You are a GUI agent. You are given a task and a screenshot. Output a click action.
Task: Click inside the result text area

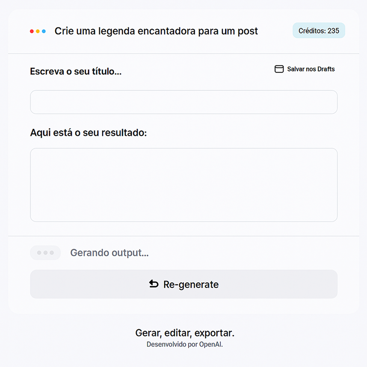[x=183, y=185]
